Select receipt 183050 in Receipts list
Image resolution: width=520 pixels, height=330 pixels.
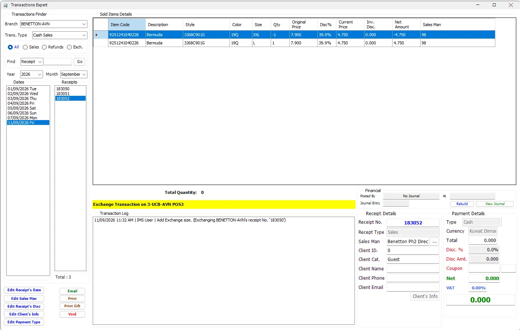tap(70, 89)
